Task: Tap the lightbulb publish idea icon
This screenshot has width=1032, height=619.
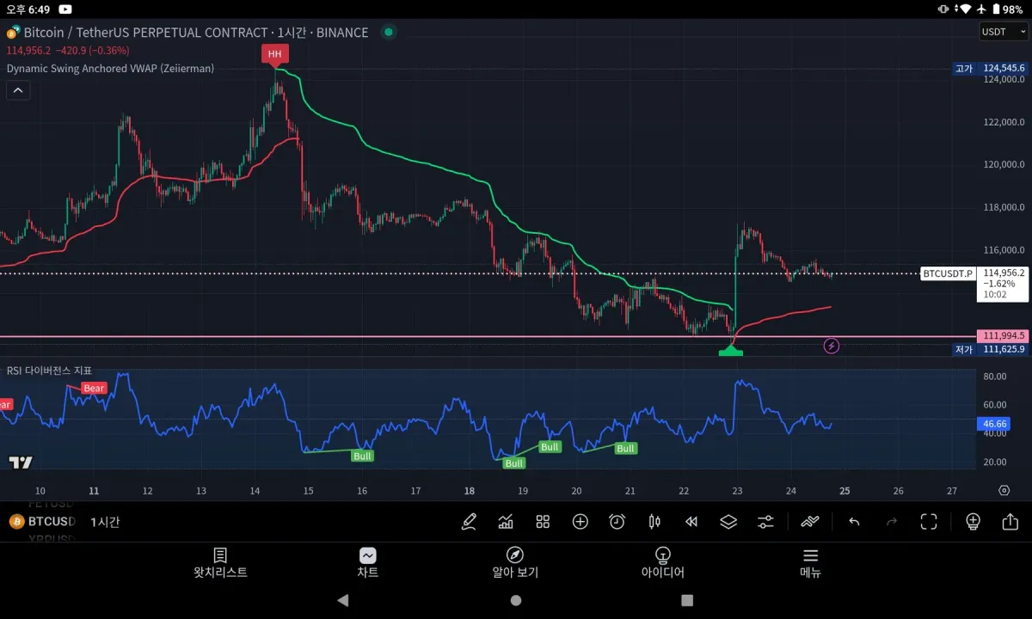Action: (973, 521)
